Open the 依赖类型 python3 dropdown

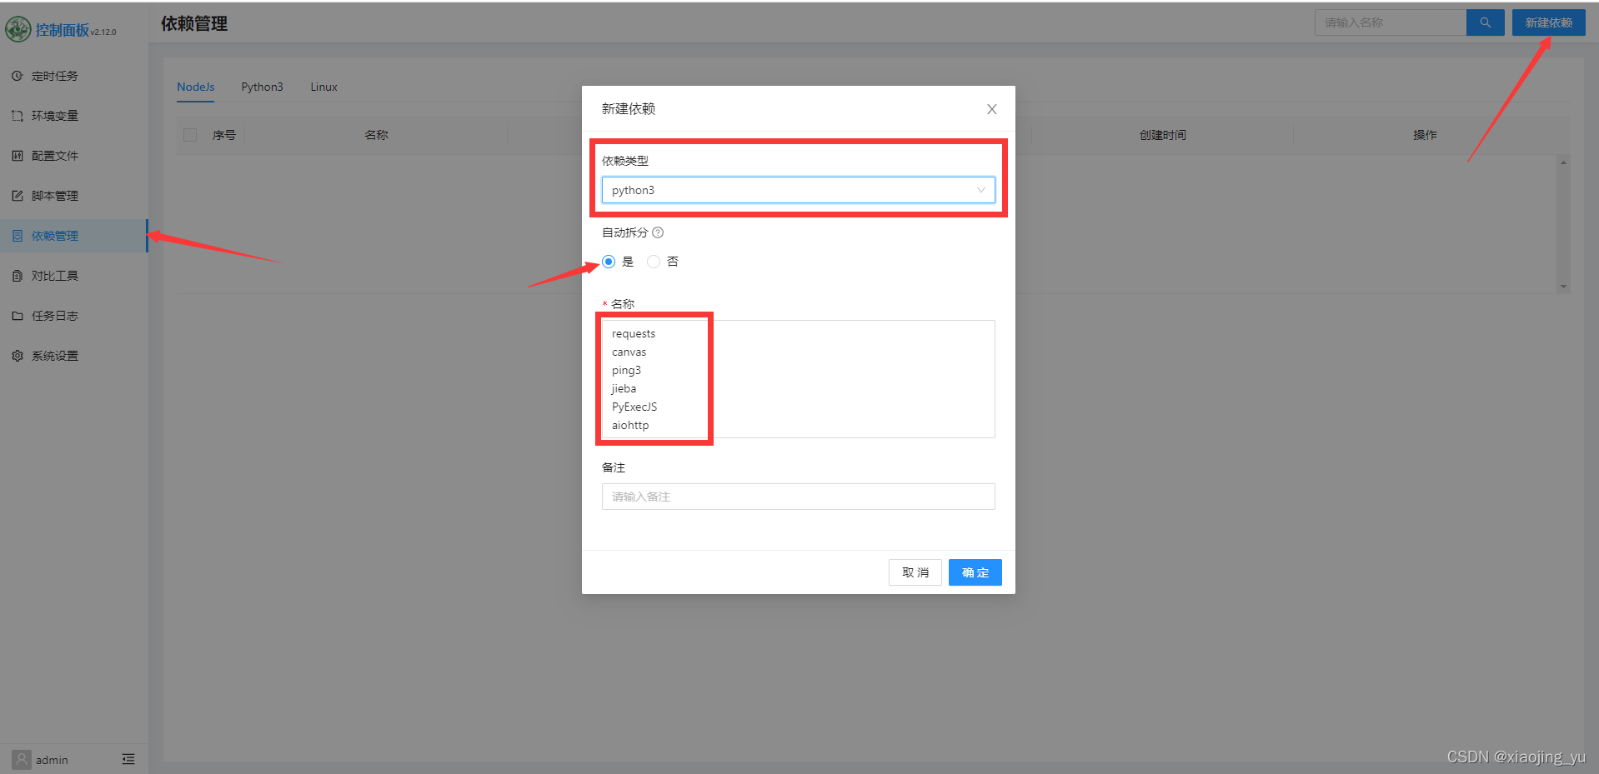click(798, 190)
